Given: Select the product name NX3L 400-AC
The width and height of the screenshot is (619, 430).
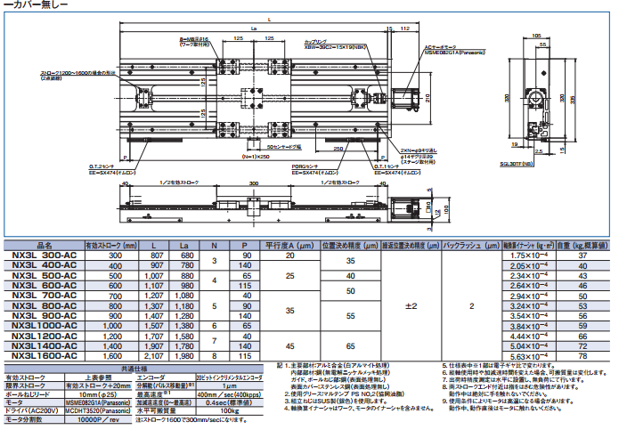Looking at the screenshot, I should [x=45, y=265].
